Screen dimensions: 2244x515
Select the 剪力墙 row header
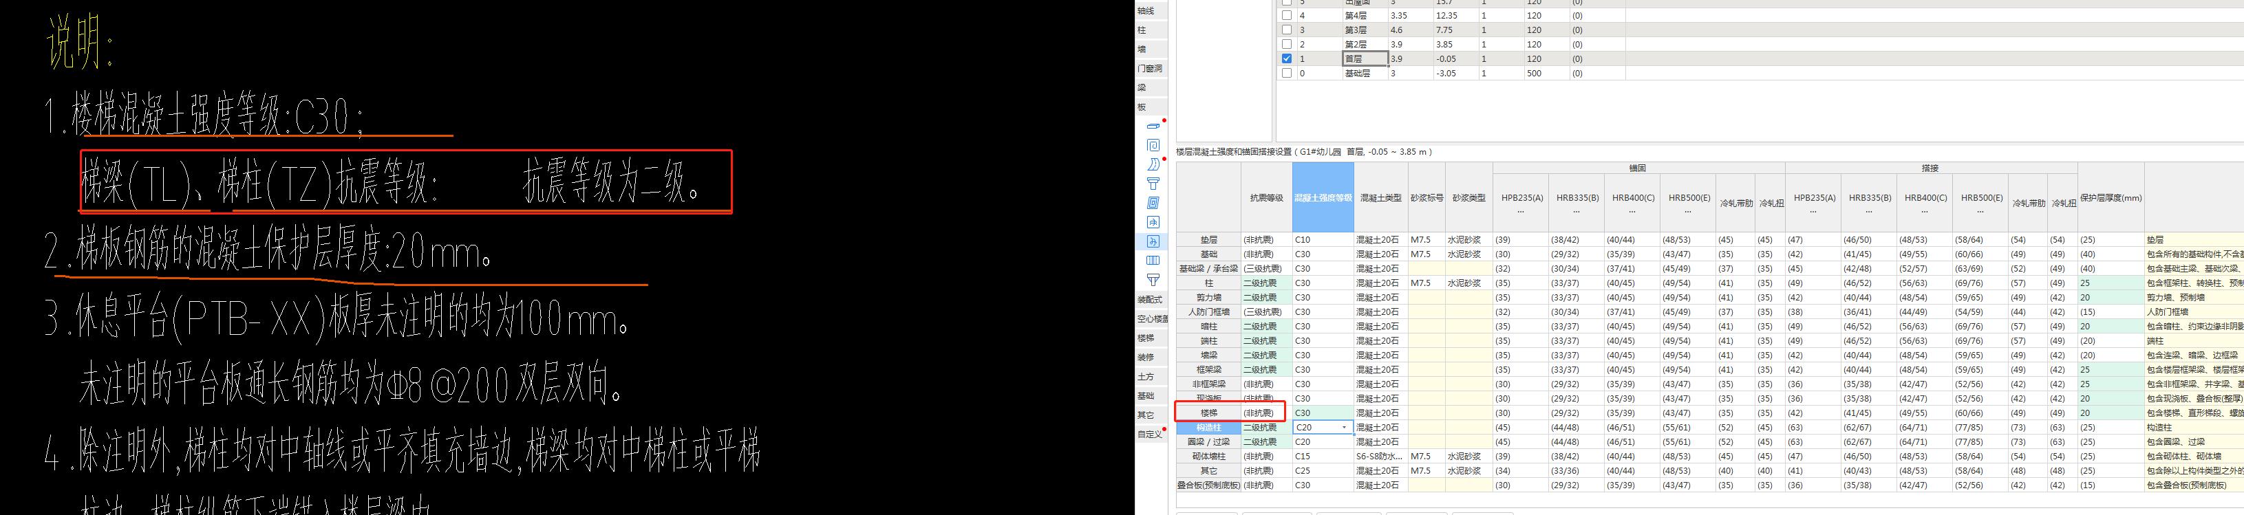click(x=1208, y=298)
